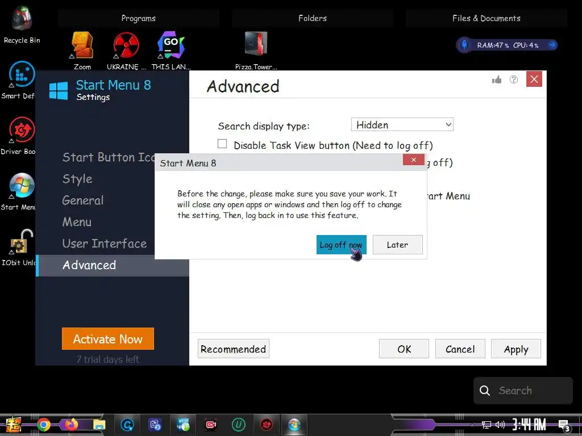Click the magnifier icon in Search box
Viewport: 582px width, 436px height.
coord(484,391)
